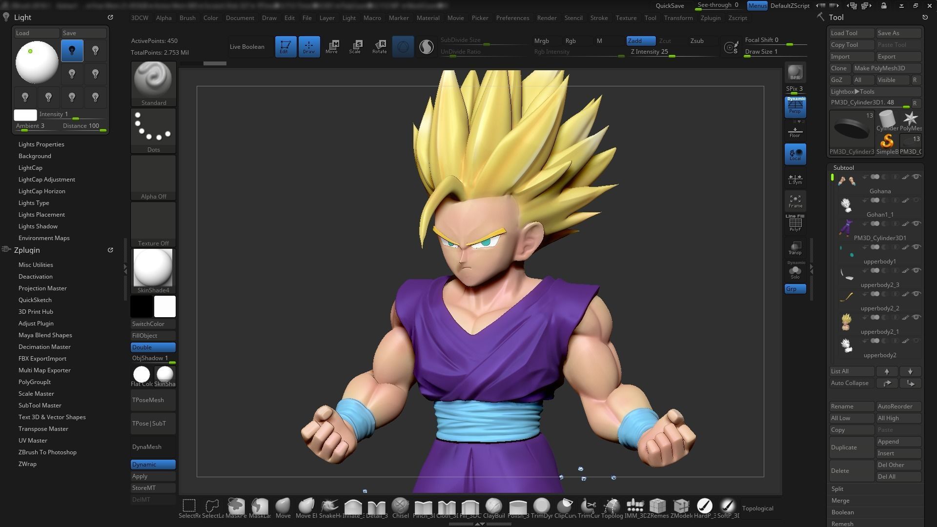The width and height of the screenshot is (937, 527).
Task: Open the Transform menu
Action: [678, 18]
